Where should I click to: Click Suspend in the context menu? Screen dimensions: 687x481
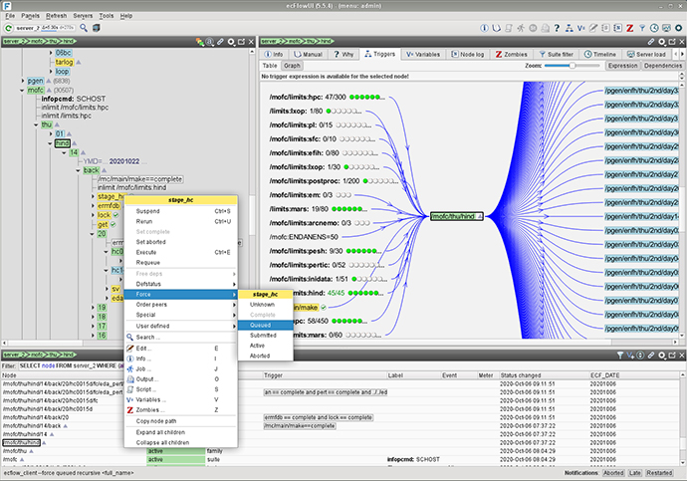click(x=147, y=211)
